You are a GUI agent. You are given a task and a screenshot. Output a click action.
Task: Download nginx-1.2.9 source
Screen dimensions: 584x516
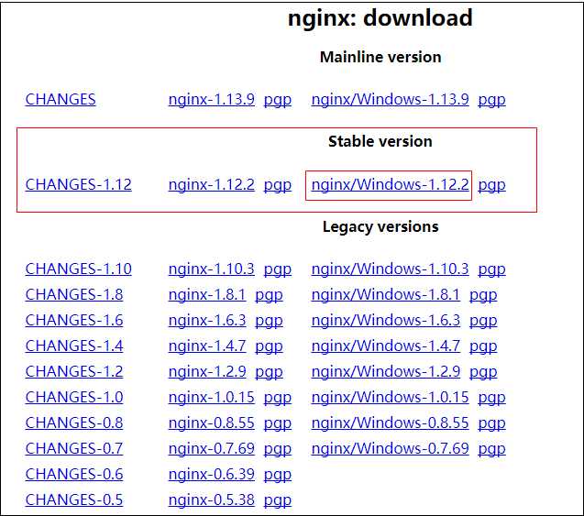(x=207, y=371)
